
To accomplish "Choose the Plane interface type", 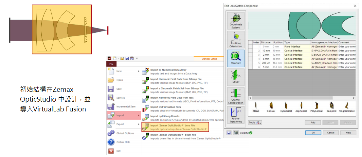I will (256, 108).
